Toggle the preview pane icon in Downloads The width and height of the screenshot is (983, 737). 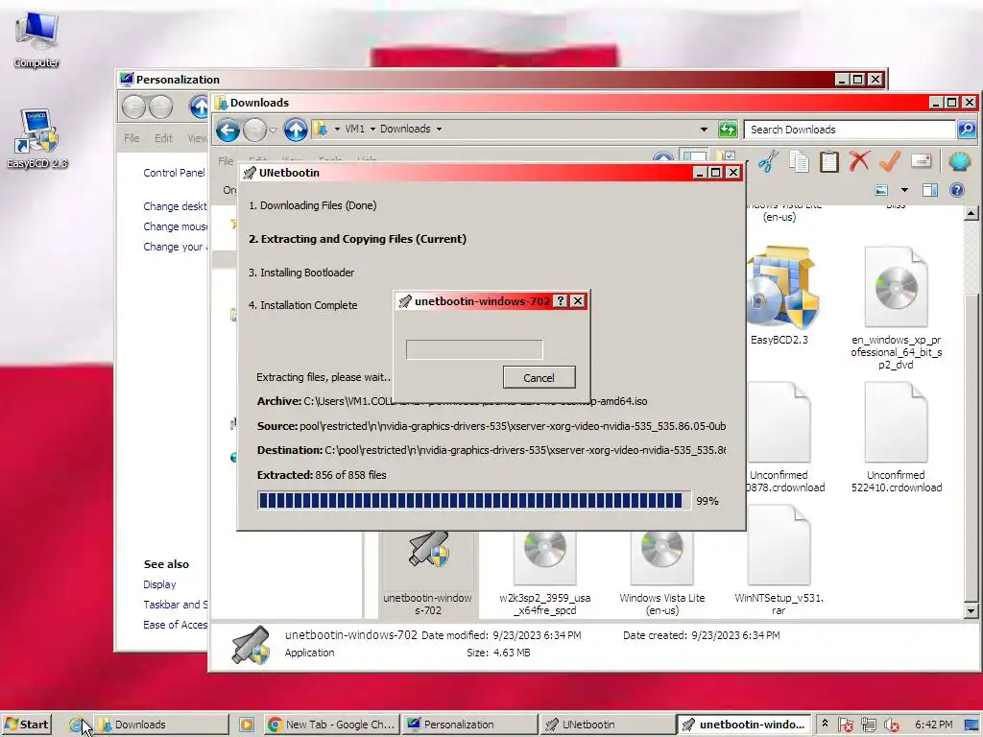pyautogui.click(x=929, y=190)
